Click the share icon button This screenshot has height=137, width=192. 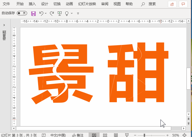coord(172,4)
